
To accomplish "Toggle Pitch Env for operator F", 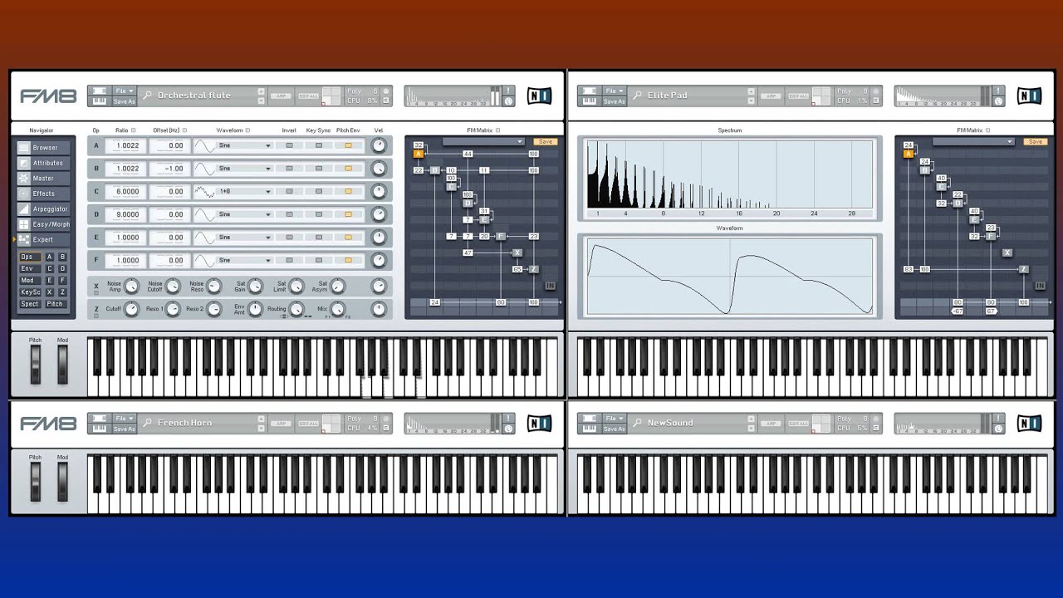I will pos(348,260).
